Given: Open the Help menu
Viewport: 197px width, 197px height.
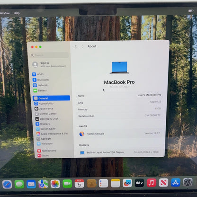Looking at the screenshot, I should click(x=17, y=13).
